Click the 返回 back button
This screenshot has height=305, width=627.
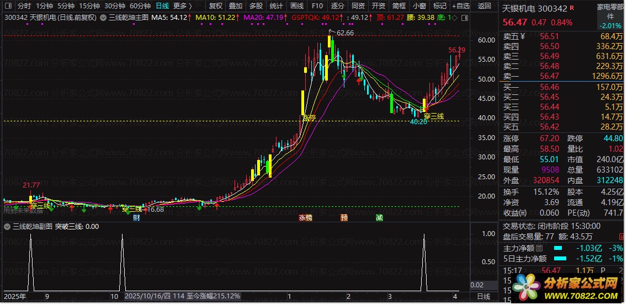484,6
